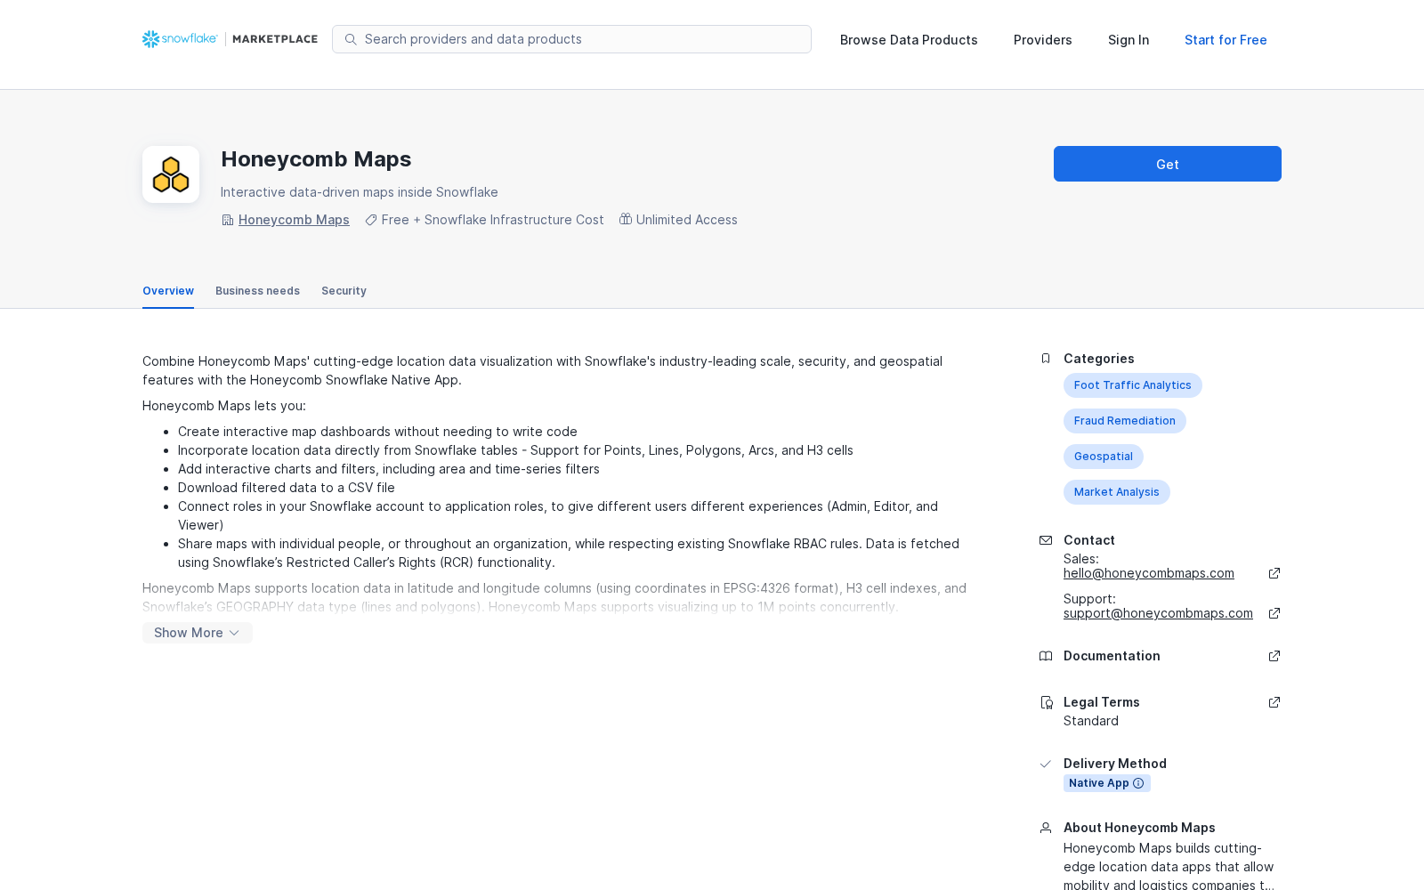The height and width of the screenshot is (890, 1424).
Task: Email hello@honeycombmaps.com sales address
Action: coord(1149,573)
